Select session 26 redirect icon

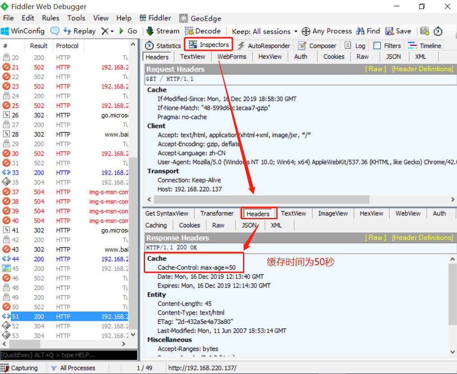[x=6, y=115]
